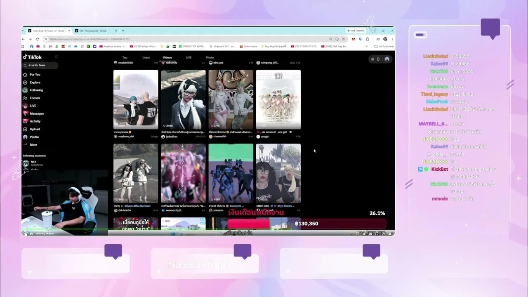Switch to the LIVE search tab
Image resolution: width=528 pixels, height=297 pixels.
189,58
